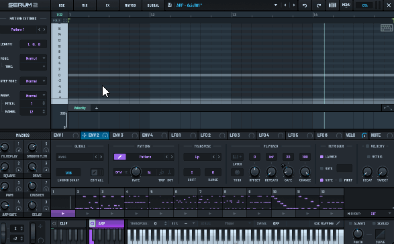Enable the Always checkbox
The height and width of the screenshot is (244, 394).
(x=350, y=223)
